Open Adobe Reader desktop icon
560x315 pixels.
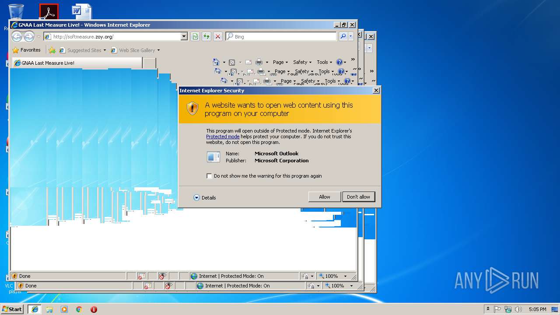click(49, 12)
